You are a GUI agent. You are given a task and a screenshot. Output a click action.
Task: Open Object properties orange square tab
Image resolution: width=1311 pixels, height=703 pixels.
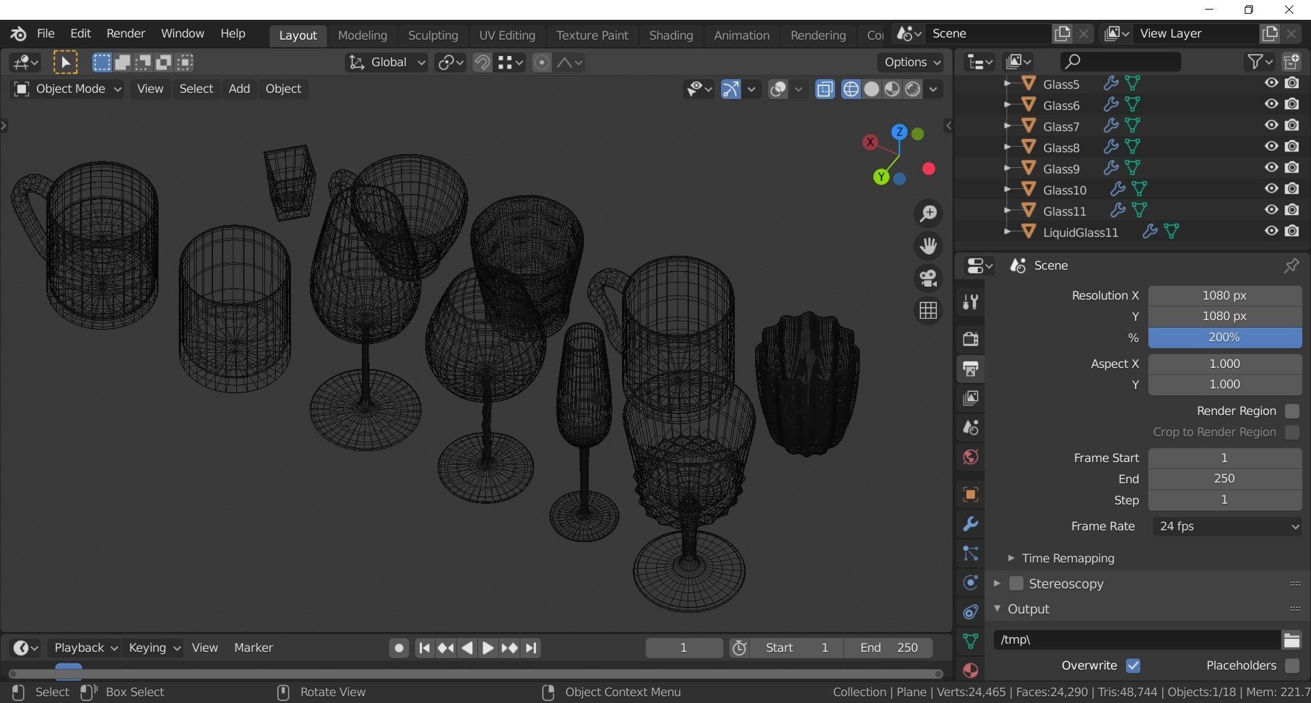click(x=970, y=494)
